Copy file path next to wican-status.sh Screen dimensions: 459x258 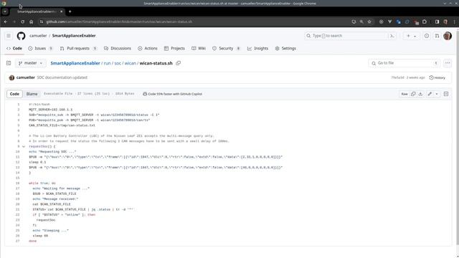click(179, 63)
